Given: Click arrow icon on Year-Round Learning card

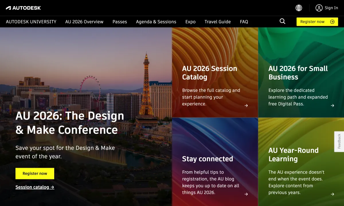Looking at the screenshot, I should (x=333, y=194).
